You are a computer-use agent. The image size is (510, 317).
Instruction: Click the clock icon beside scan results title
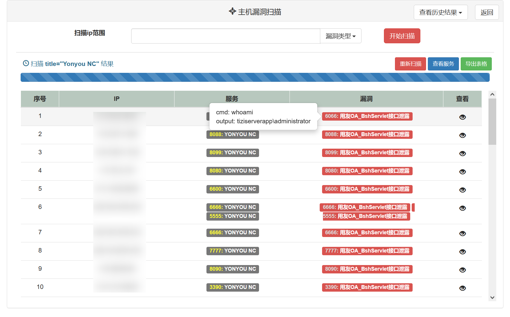[26, 63]
